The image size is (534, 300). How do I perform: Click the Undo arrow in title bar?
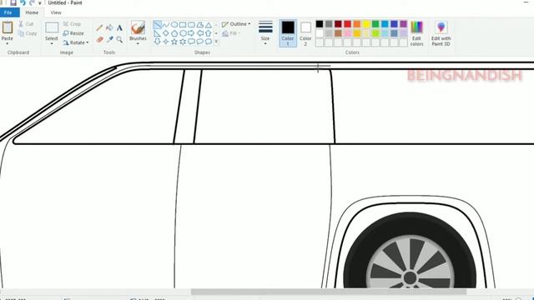click(x=23, y=2)
